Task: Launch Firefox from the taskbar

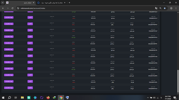Action: point(48,98)
